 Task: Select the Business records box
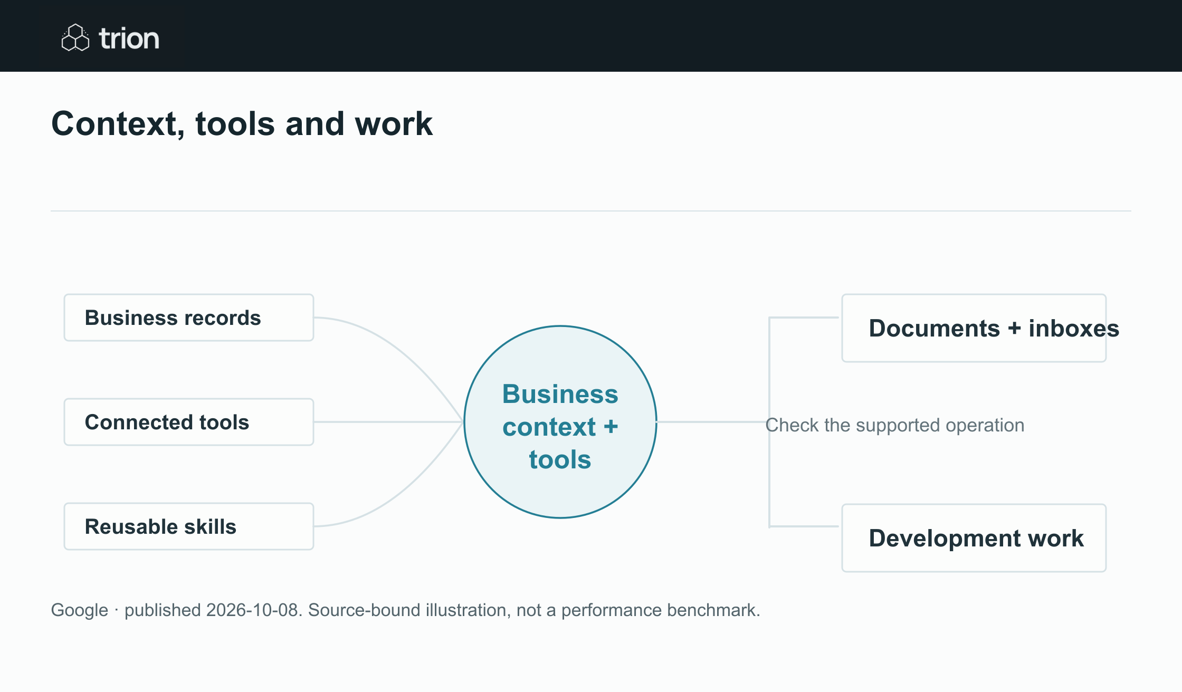[x=189, y=318]
